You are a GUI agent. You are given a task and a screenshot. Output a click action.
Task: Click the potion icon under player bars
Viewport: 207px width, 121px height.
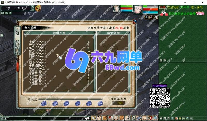coord(146,17)
